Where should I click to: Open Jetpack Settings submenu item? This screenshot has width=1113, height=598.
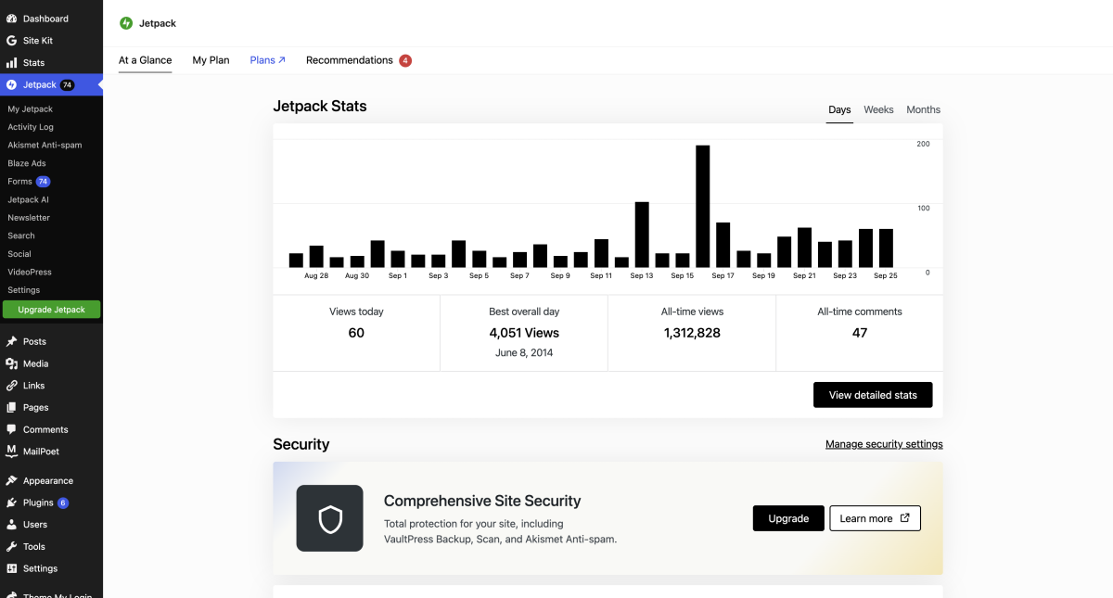point(24,290)
